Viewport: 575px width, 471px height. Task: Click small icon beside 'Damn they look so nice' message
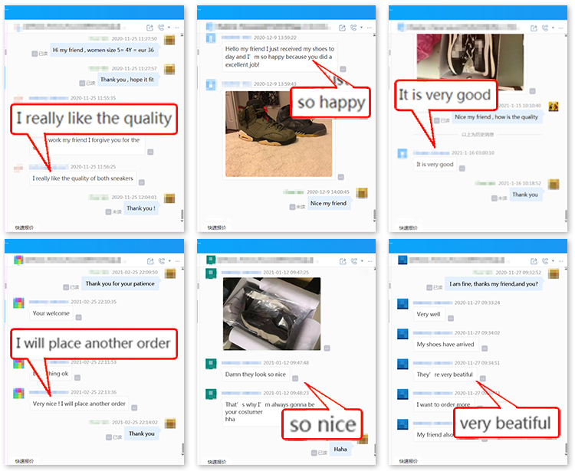click(x=295, y=378)
